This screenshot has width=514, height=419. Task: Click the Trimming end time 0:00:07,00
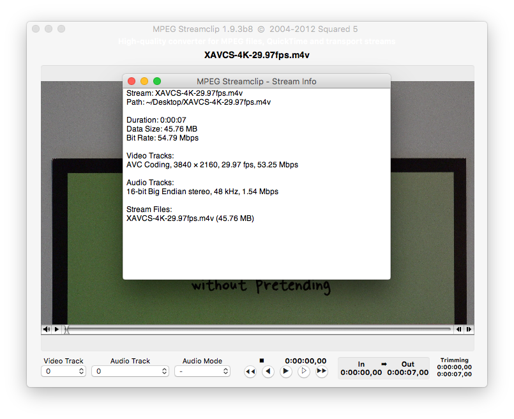tap(455, 374)
